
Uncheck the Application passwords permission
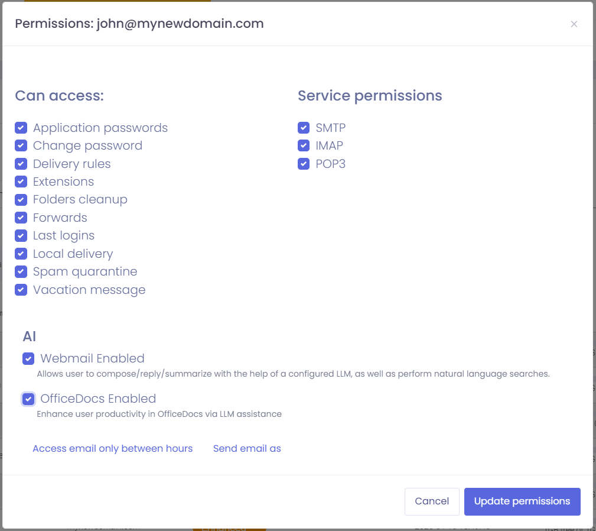tap(21, 128)
